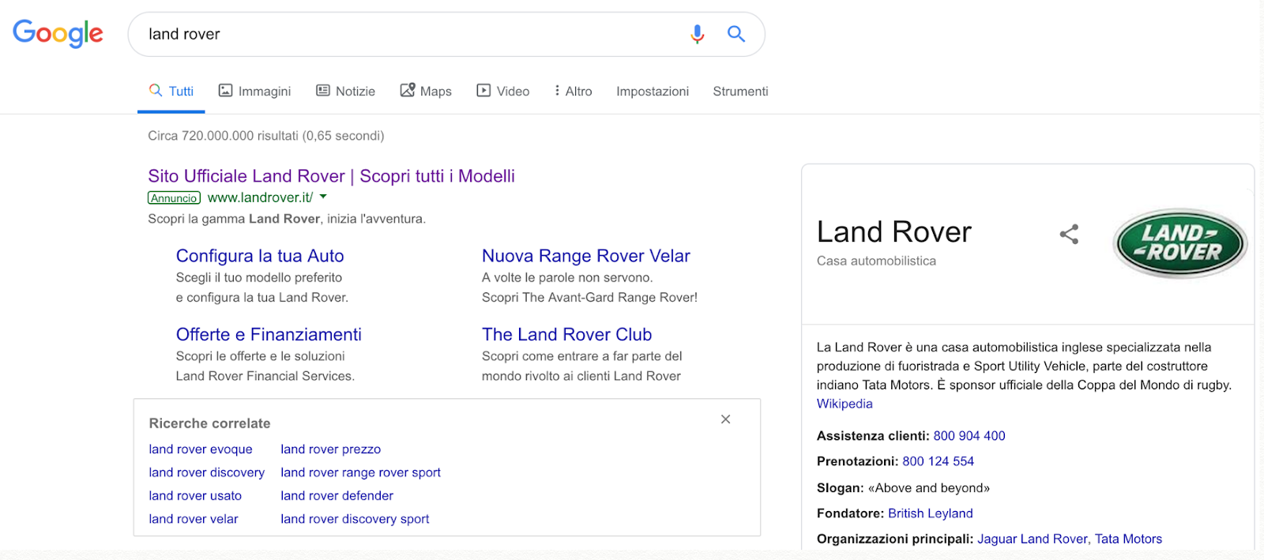Search related land rover prezzo
This screenshot has height=560, width=1264.
[331, 449]
